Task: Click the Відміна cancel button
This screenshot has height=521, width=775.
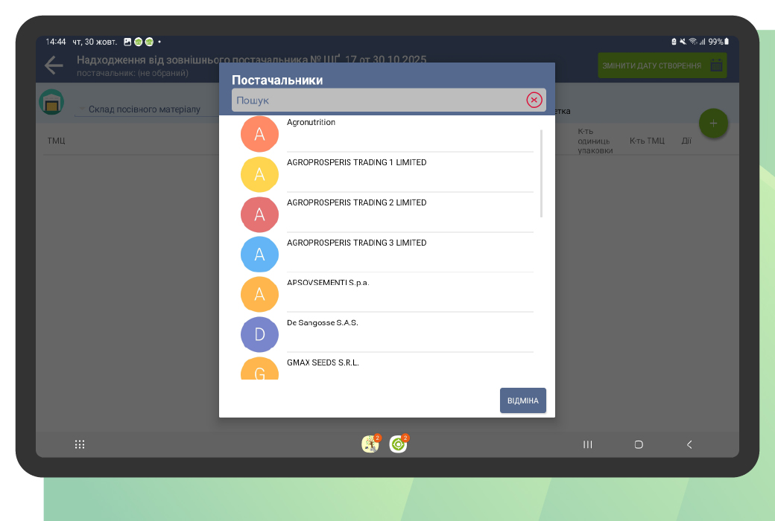Action: click(x=522, y=400)
